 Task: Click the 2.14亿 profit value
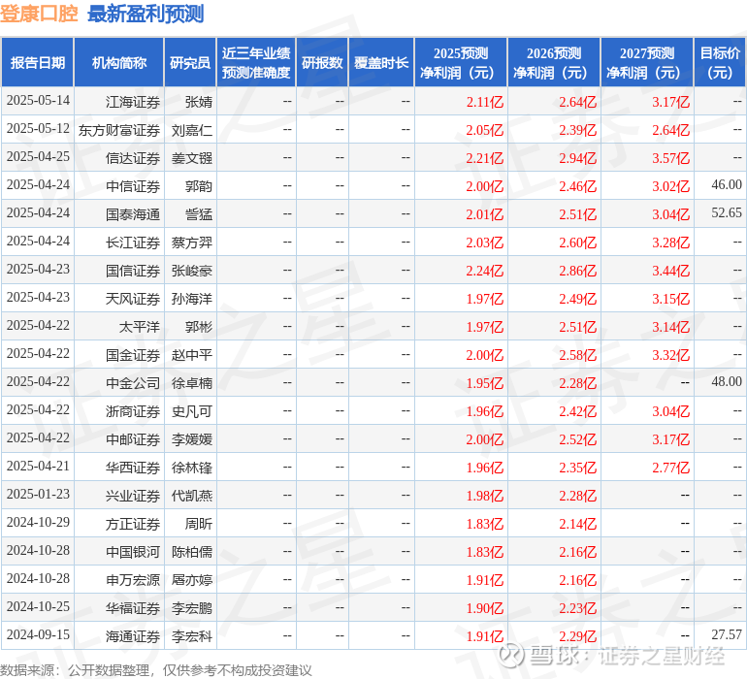(x=578, y=524)
